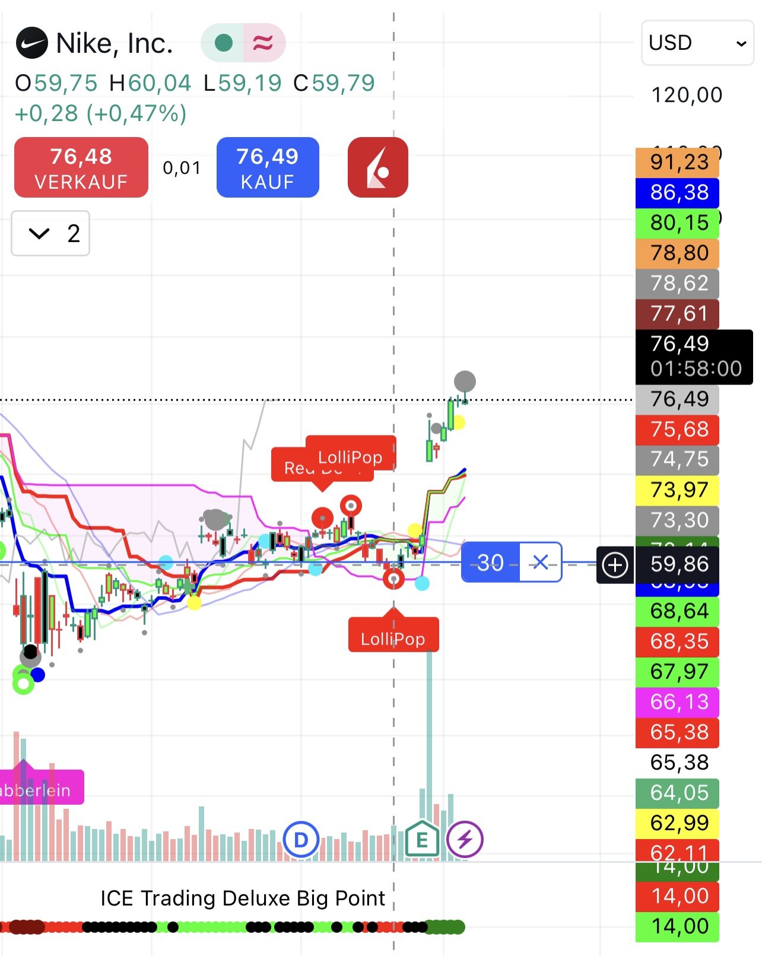Click the purple lightning bolt event icon
Viewport: 762px width, 956px height.
465,840
